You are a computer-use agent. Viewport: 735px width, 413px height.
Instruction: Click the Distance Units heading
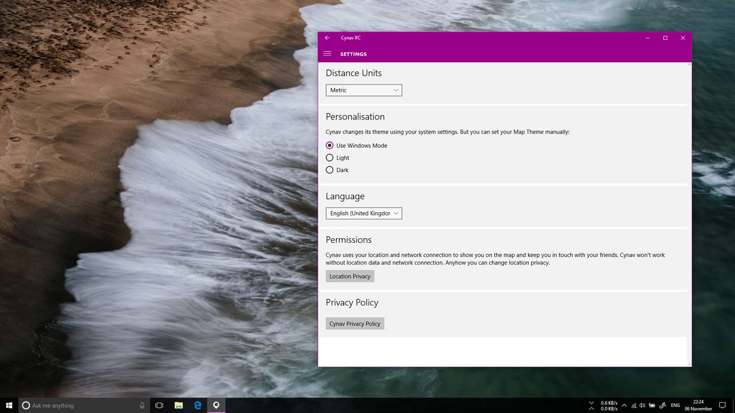click(354, 73)
